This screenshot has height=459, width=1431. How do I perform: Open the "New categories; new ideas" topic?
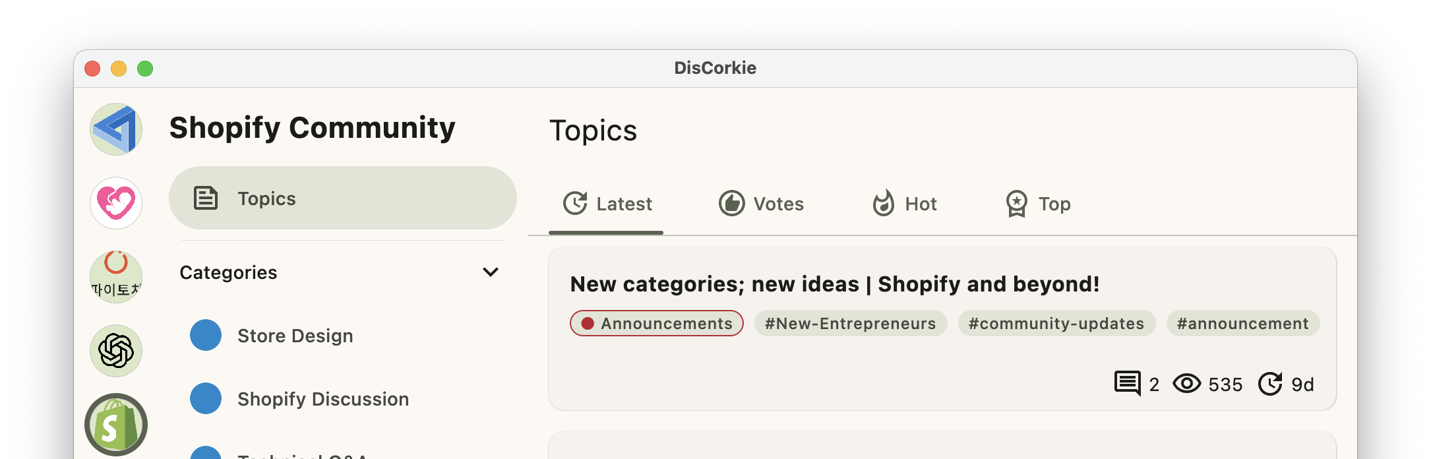834,284
